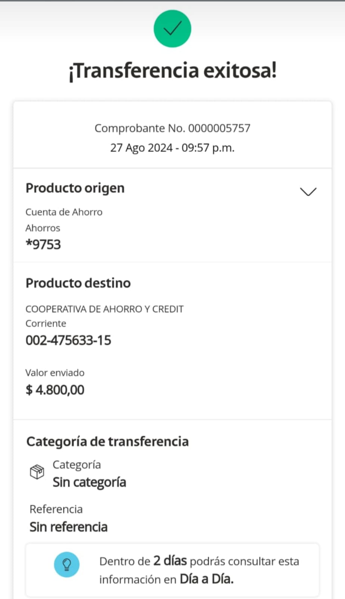Click the Sin referencia value

pos(69,527)
